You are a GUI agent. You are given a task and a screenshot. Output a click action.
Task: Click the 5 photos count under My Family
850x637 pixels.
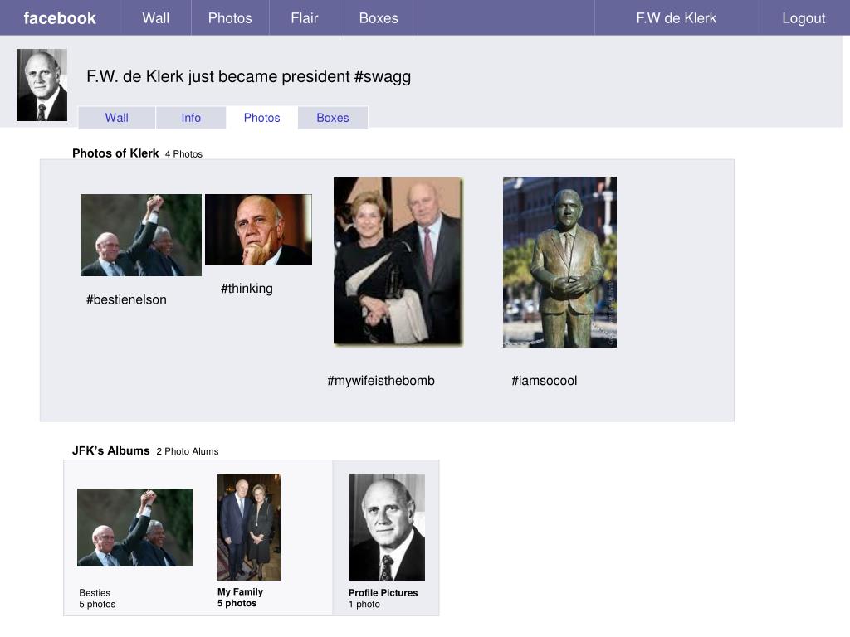click(237, 603)
